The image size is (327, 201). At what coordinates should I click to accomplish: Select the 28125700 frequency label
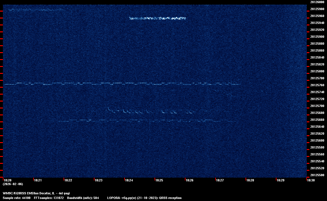317,106
